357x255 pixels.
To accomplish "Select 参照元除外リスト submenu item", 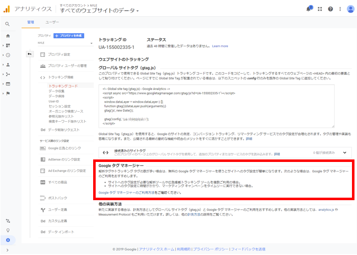I will (x=61, y=116).
